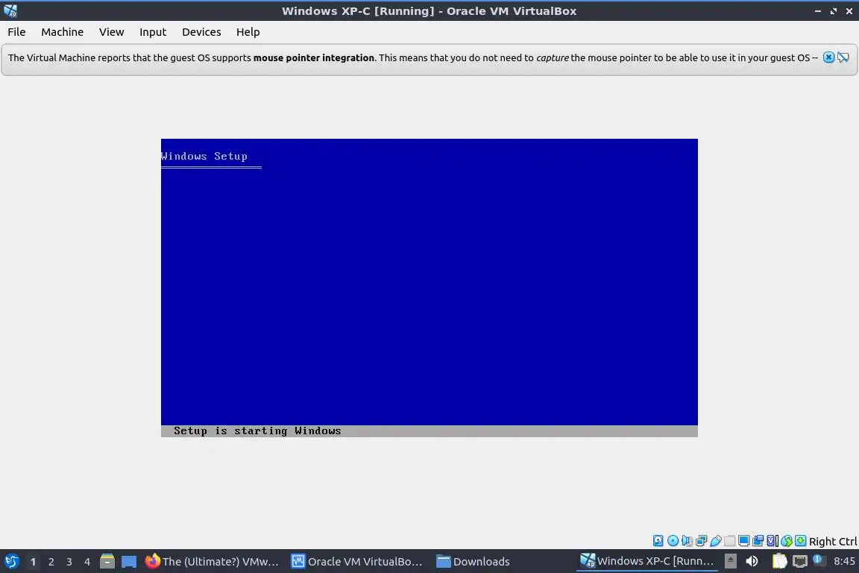Screen dimensions: 859x573
Task: Open the hard disk activity indicator
Action: point(658,541)
